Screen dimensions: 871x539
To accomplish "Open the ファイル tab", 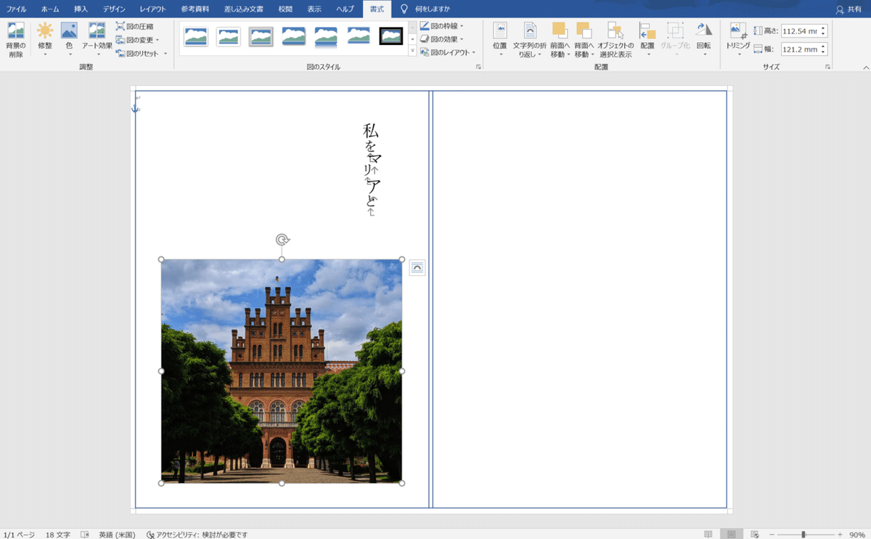I will (17, 9).
